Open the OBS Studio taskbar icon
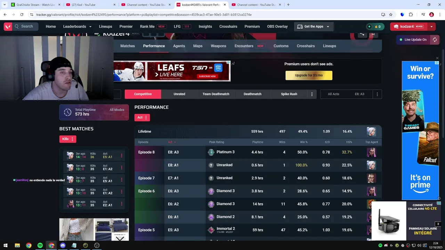The height and width of the screenshot is (250, 445). click(97, 245)
